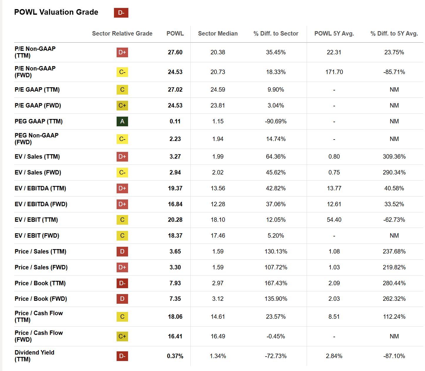Click the A grade badge for PEG GAAP (TTM)
Screen dimensions: 425x371
pyautogui.click(x=122, y=121)
